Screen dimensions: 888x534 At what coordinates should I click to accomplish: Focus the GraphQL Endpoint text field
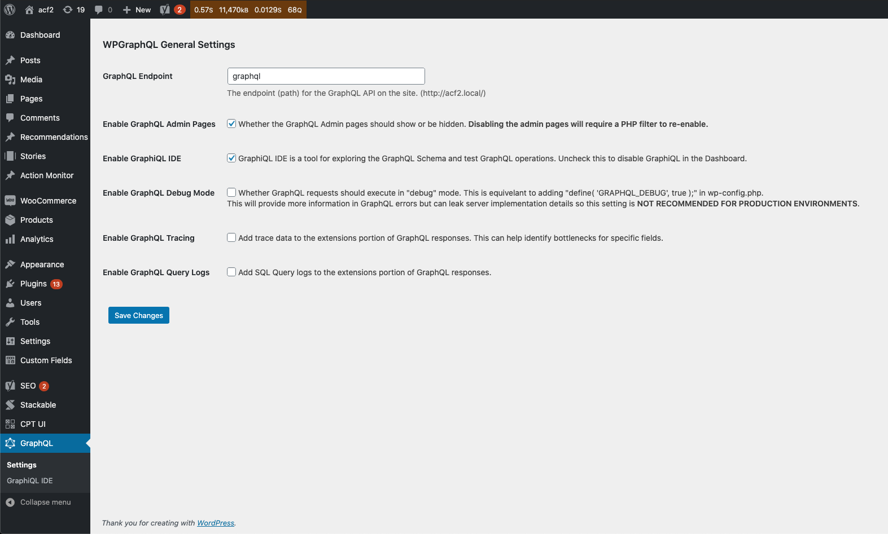(326, 76)
